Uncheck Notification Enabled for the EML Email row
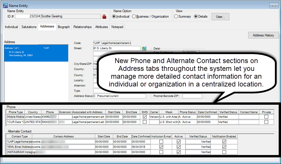281x164 pixels. [x=224, y=147]
